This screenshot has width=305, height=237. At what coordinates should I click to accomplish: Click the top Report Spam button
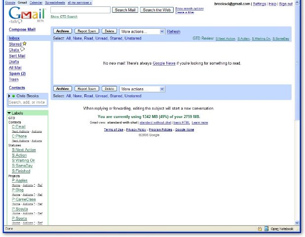(x=87, y=31)
